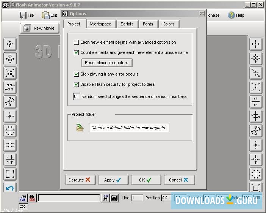Click the whole word abc binoculars icon
Image resolution: width=266 pixels, height=213 pixels.
click(x=32, y=198)
